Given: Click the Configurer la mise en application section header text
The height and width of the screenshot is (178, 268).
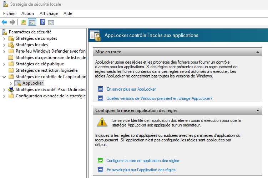Looking at the screenshot, I should (x=136, y=110).
